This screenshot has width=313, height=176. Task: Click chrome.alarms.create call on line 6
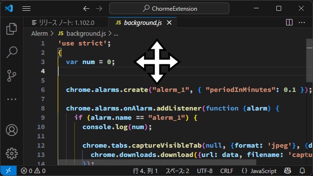pos(107,90)
